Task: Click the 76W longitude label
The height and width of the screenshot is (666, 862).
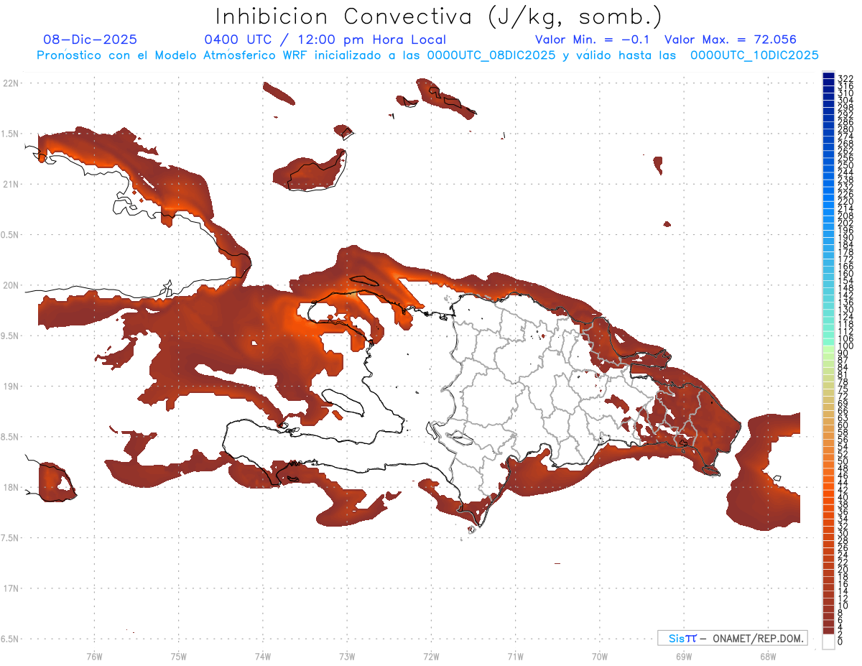Action: click(94, 656)
